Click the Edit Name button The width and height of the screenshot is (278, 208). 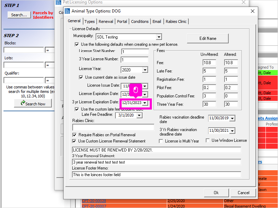pyautogui.click(x=208, y=38)
